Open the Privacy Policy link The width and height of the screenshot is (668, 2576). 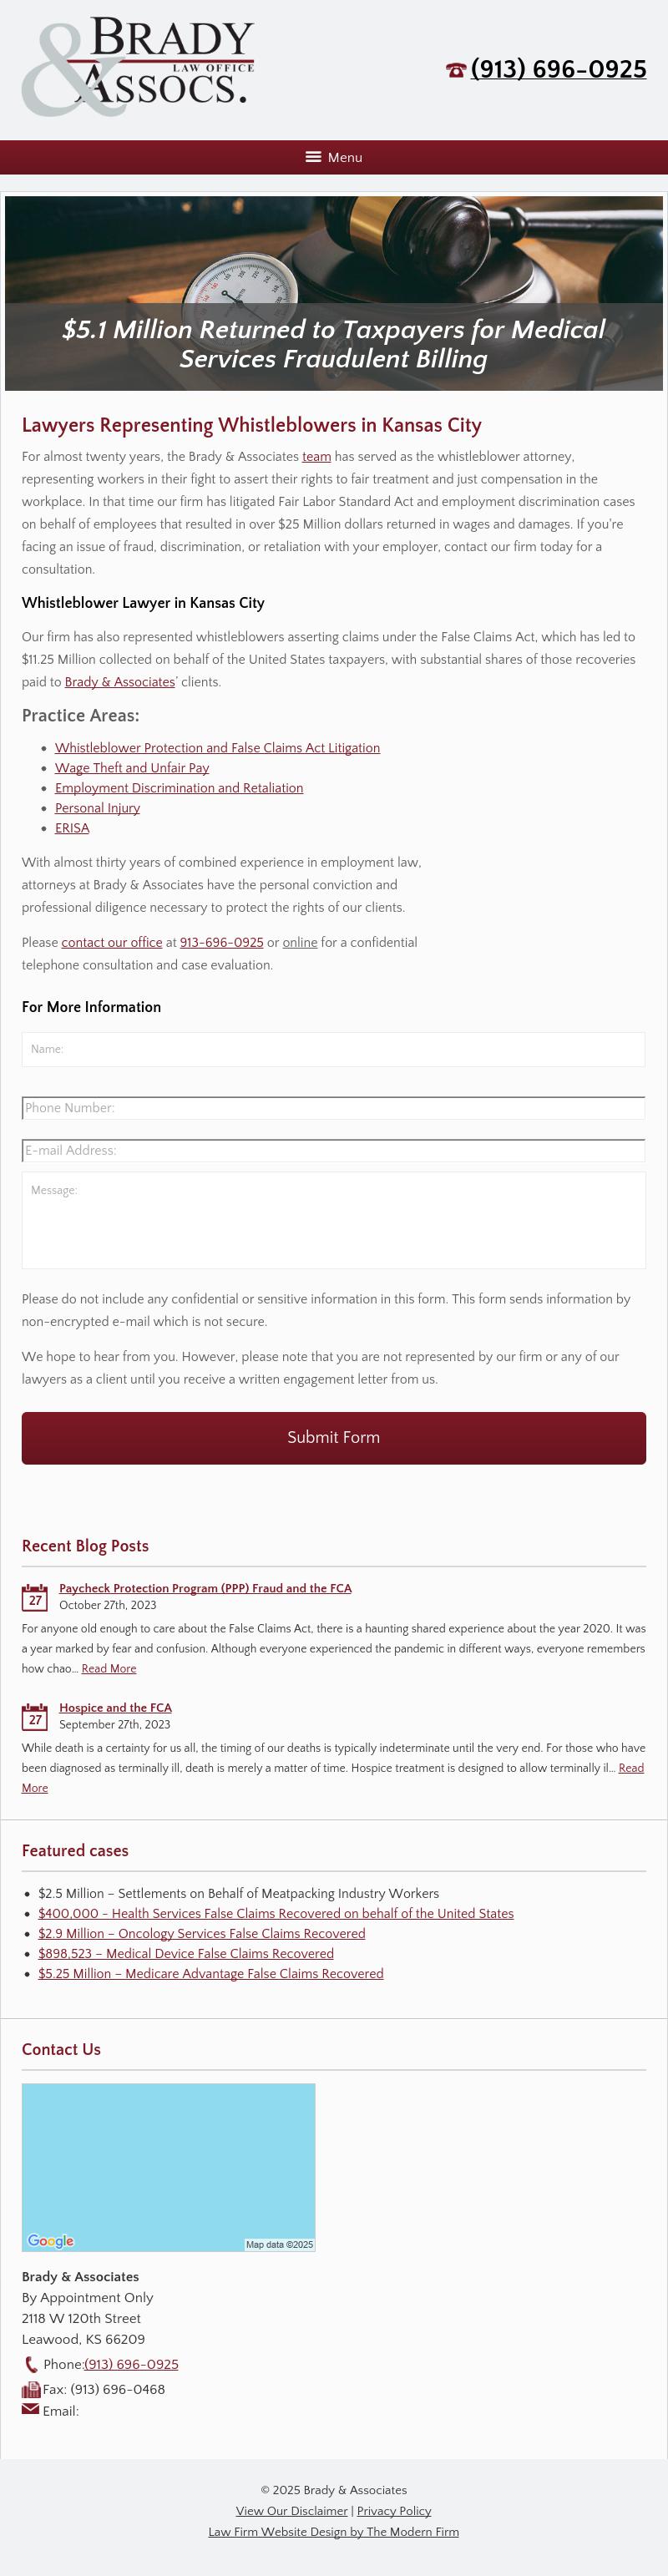coord(394,2510)
